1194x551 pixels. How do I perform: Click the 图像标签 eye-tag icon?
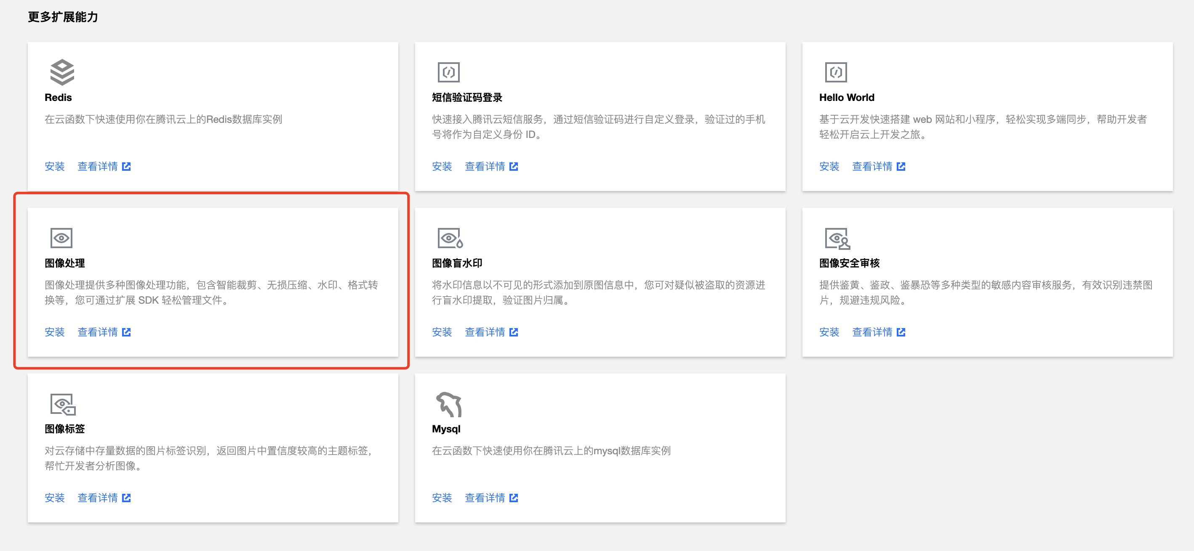coord(63,404)
